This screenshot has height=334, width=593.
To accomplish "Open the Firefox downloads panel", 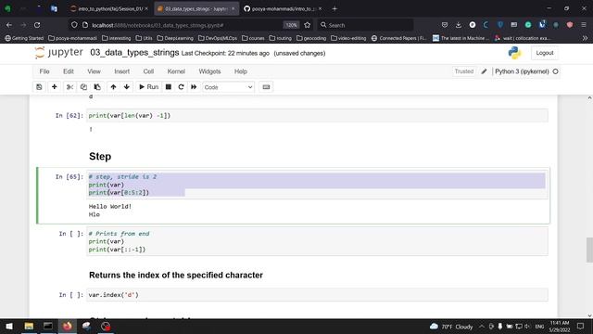I will click(459, 25).
